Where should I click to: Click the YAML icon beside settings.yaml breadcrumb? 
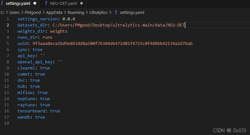(x=116, y=12)
